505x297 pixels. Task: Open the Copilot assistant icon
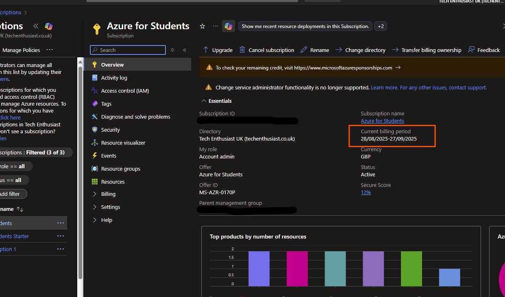coord(228,26)
